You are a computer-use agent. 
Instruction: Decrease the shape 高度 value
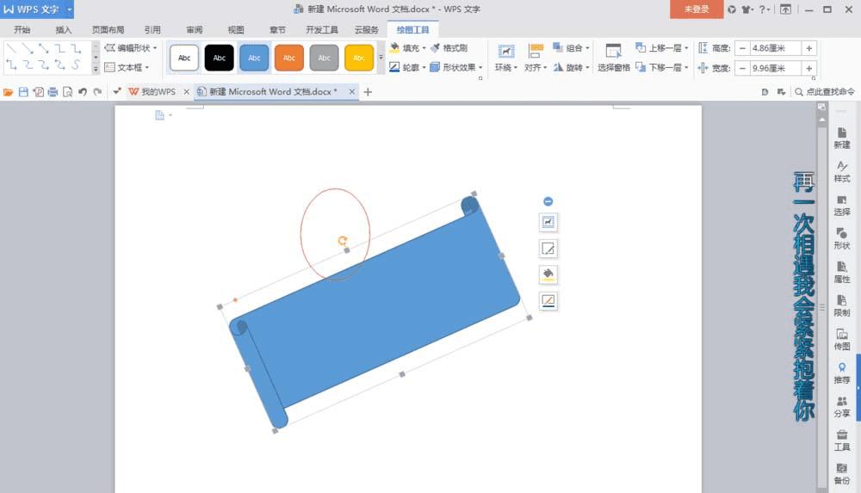coord(742,48)
